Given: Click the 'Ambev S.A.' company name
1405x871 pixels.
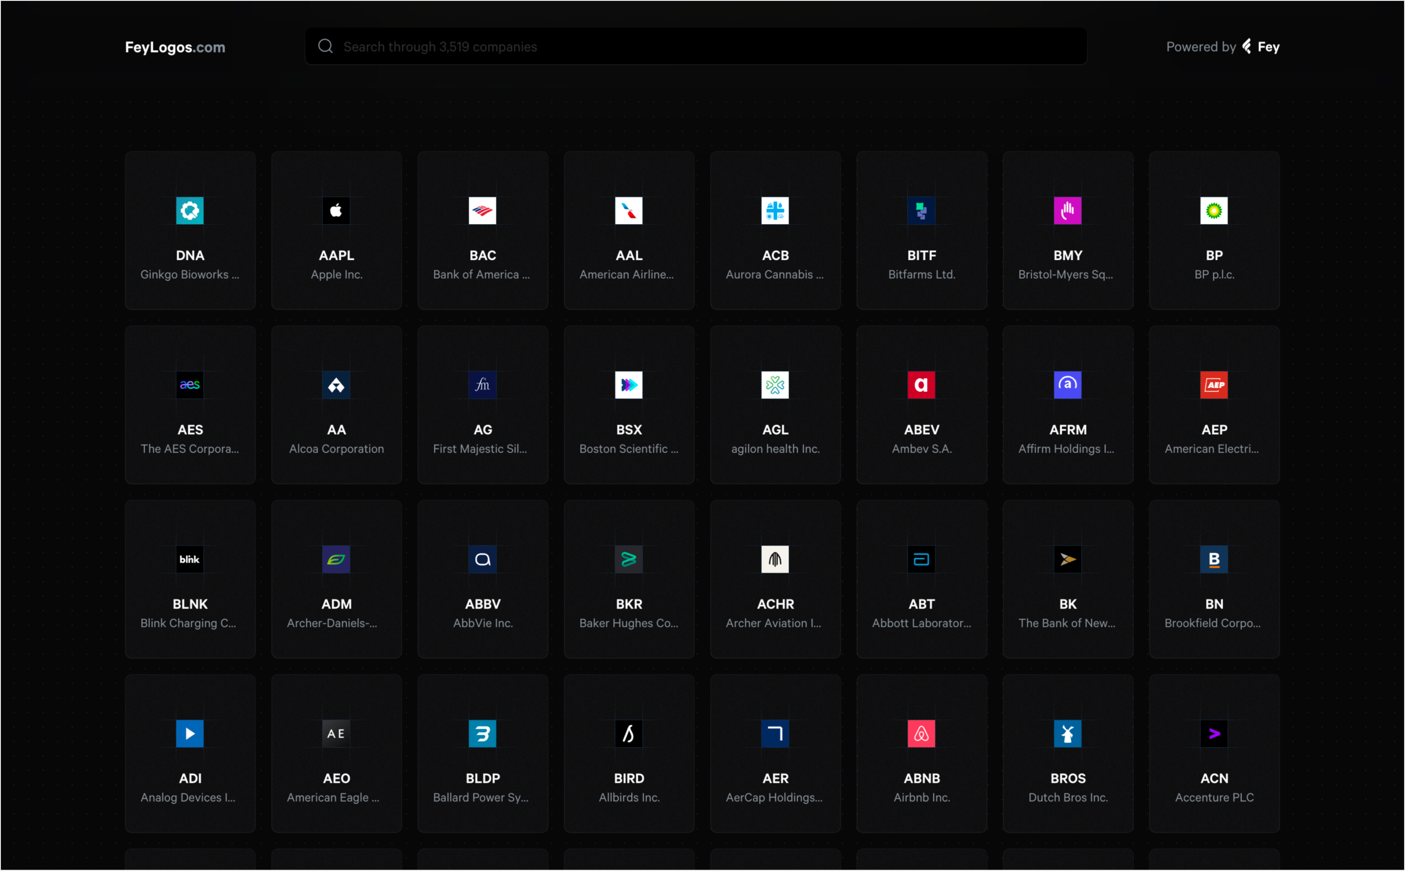Looking at the screenshot, I should [922, 449].
